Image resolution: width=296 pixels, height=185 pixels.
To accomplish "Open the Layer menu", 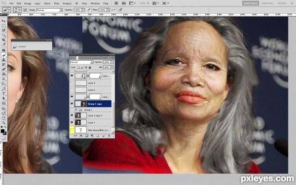I will click(37, 3).
